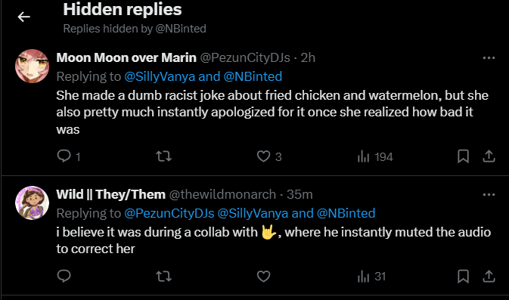Open the @SillyVanya mention in first reply

(160, 76)
